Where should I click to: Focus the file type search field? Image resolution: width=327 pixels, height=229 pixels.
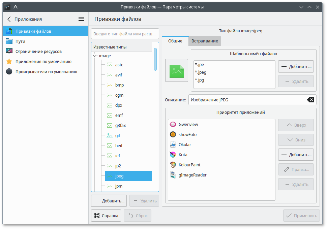pyautogui.click(x=125, y=34)
